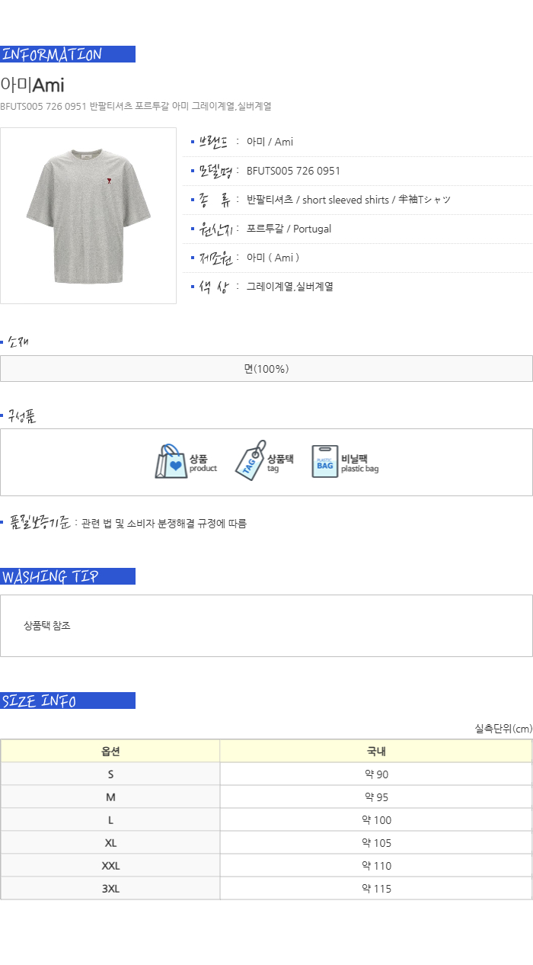
Task: Click the 아미Ami product title
Action: click(33, 85)
